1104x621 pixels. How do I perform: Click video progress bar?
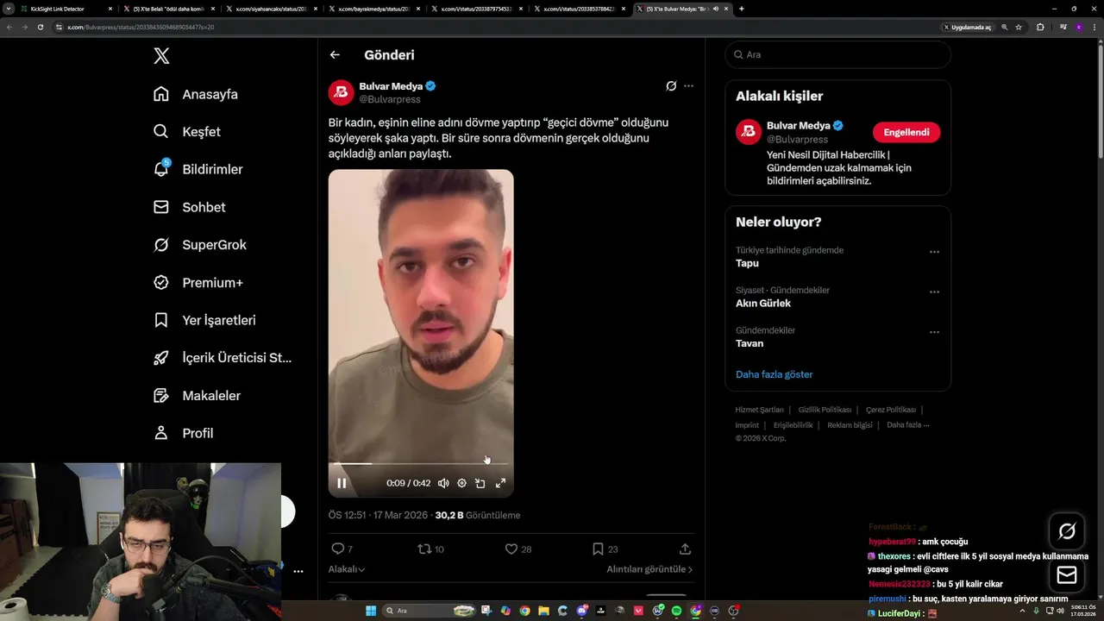pos(421,464)
